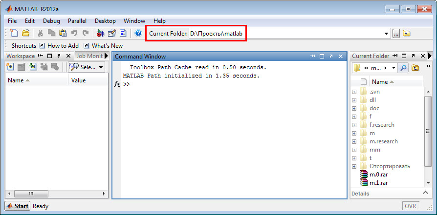
Task: Undo last action via toolbar arrow
Action: click(x=74, y=33)
